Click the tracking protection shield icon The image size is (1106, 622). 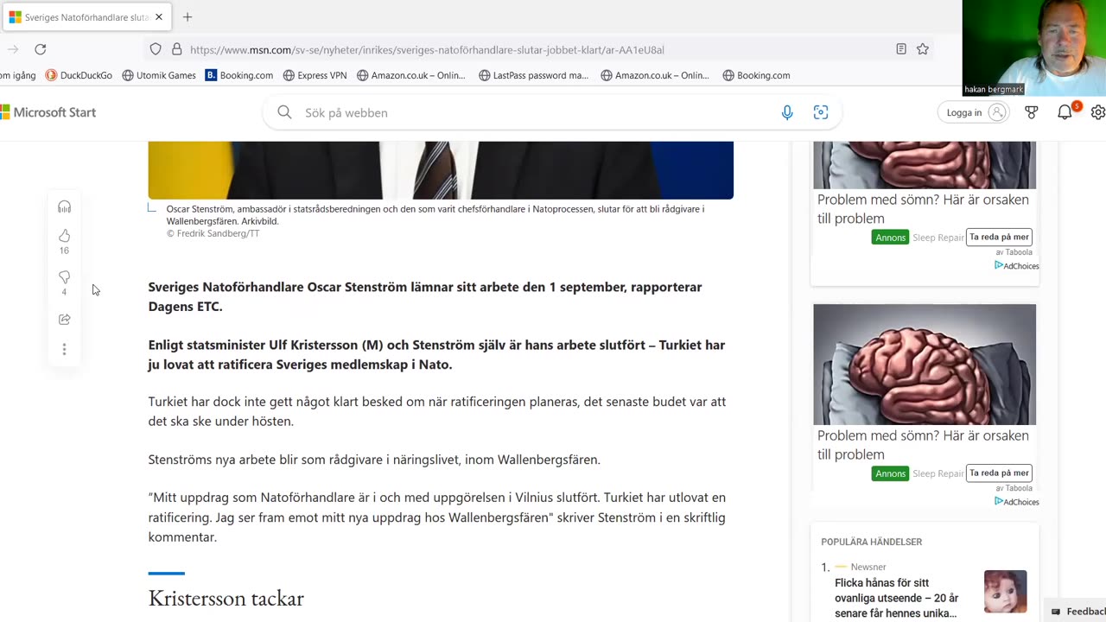(x=156, y=49)
